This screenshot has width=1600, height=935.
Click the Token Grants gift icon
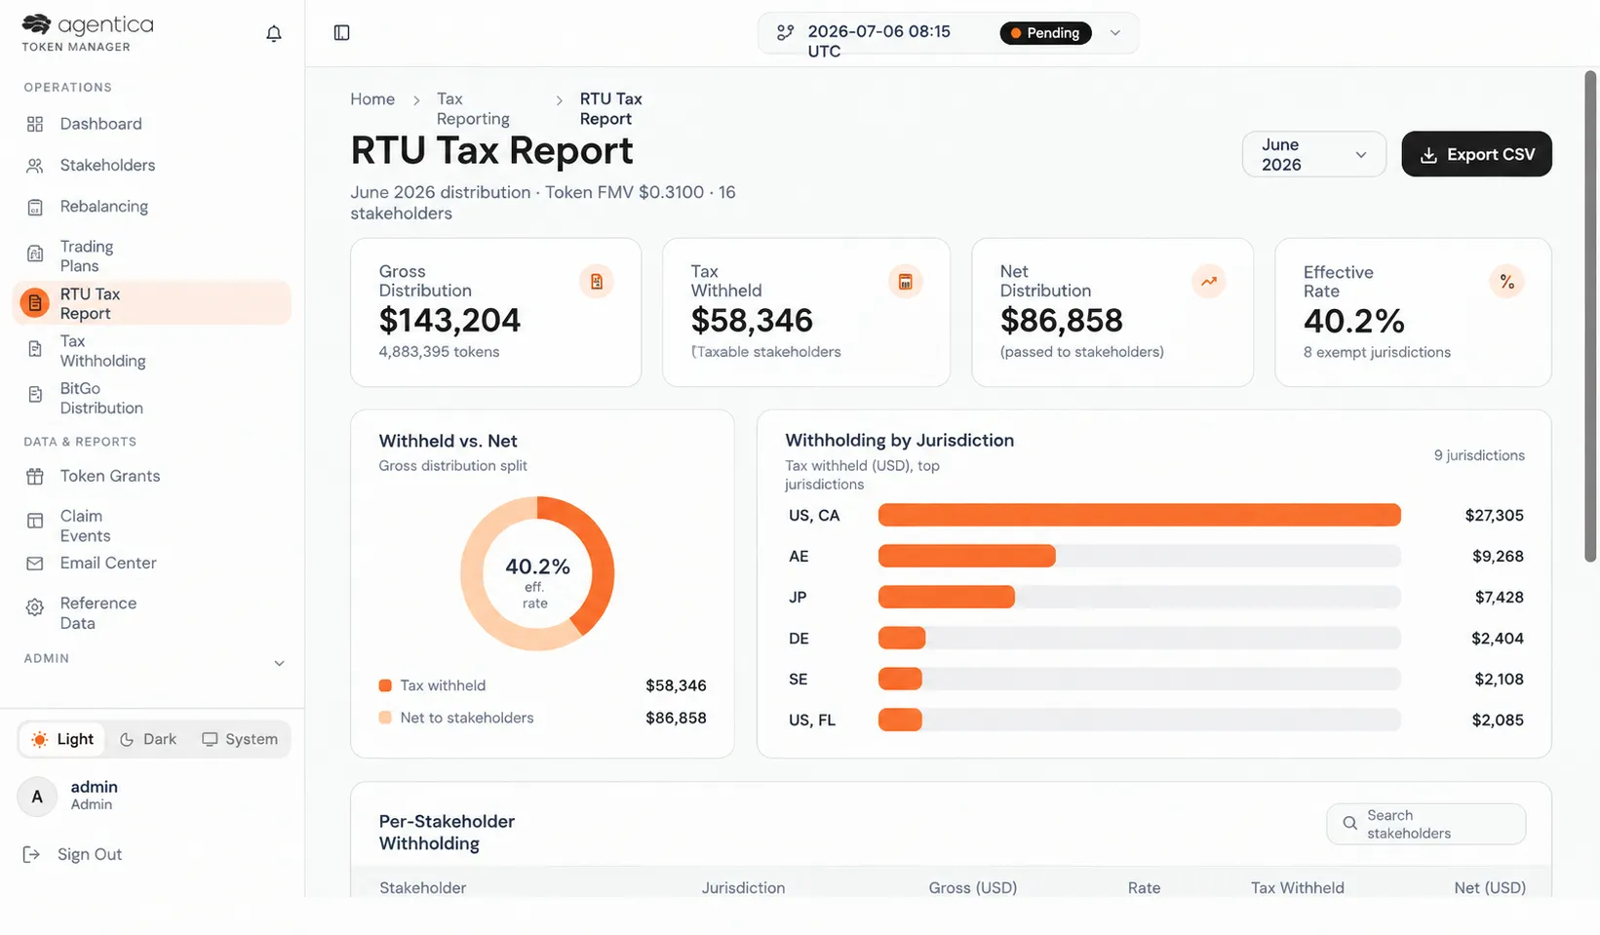(x=35, y=476)
